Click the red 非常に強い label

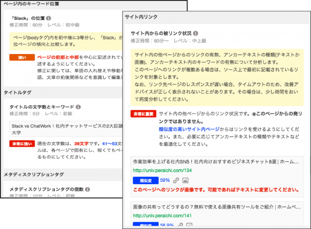[20, 144]
